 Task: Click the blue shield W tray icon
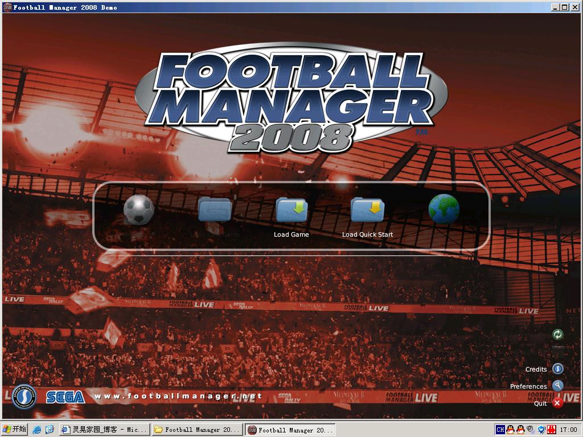pyautogui.click(x=541, y=430)
